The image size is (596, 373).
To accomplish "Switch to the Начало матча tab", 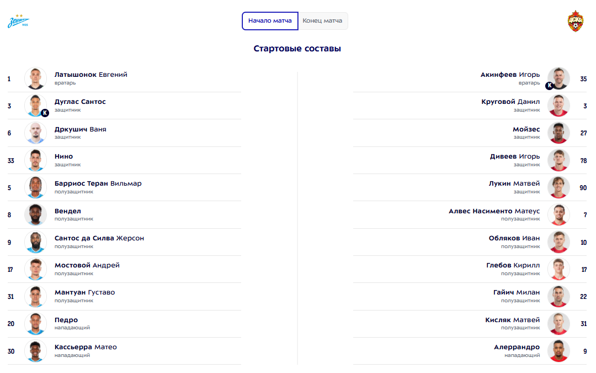I will (270, 21).
